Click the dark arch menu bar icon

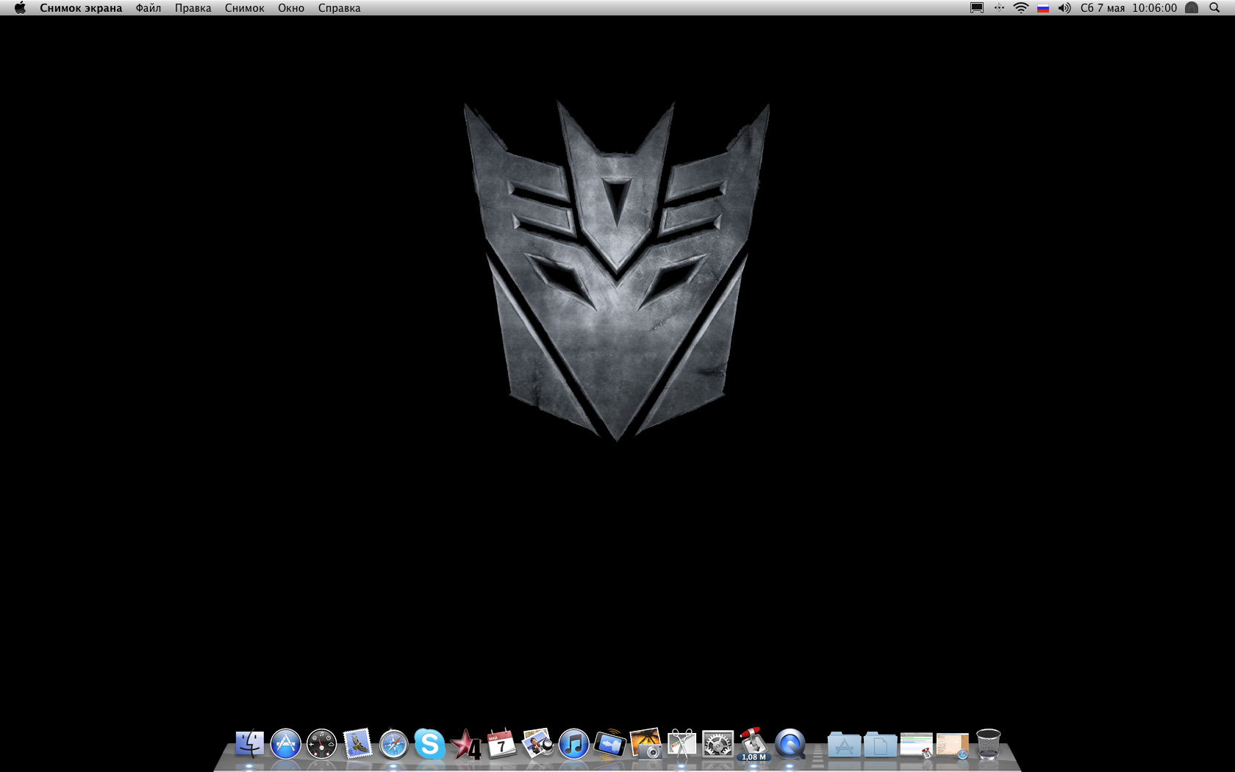coord(1192,8)
